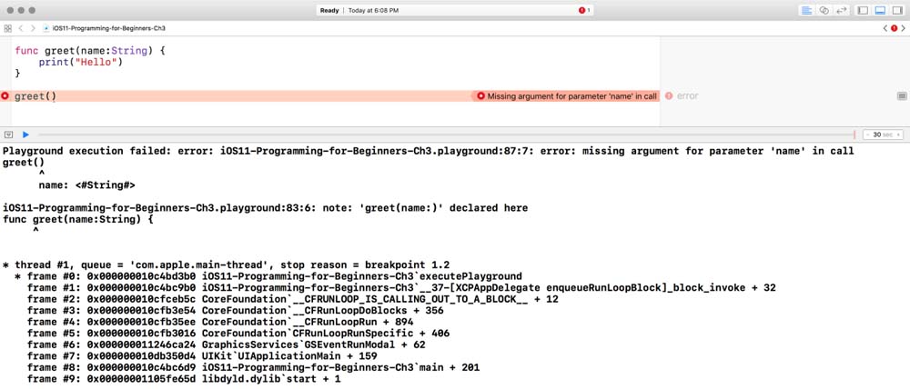Click the red issue indicator in jump bar
This screenshot has width=910, height=389.
pos(894,28)
